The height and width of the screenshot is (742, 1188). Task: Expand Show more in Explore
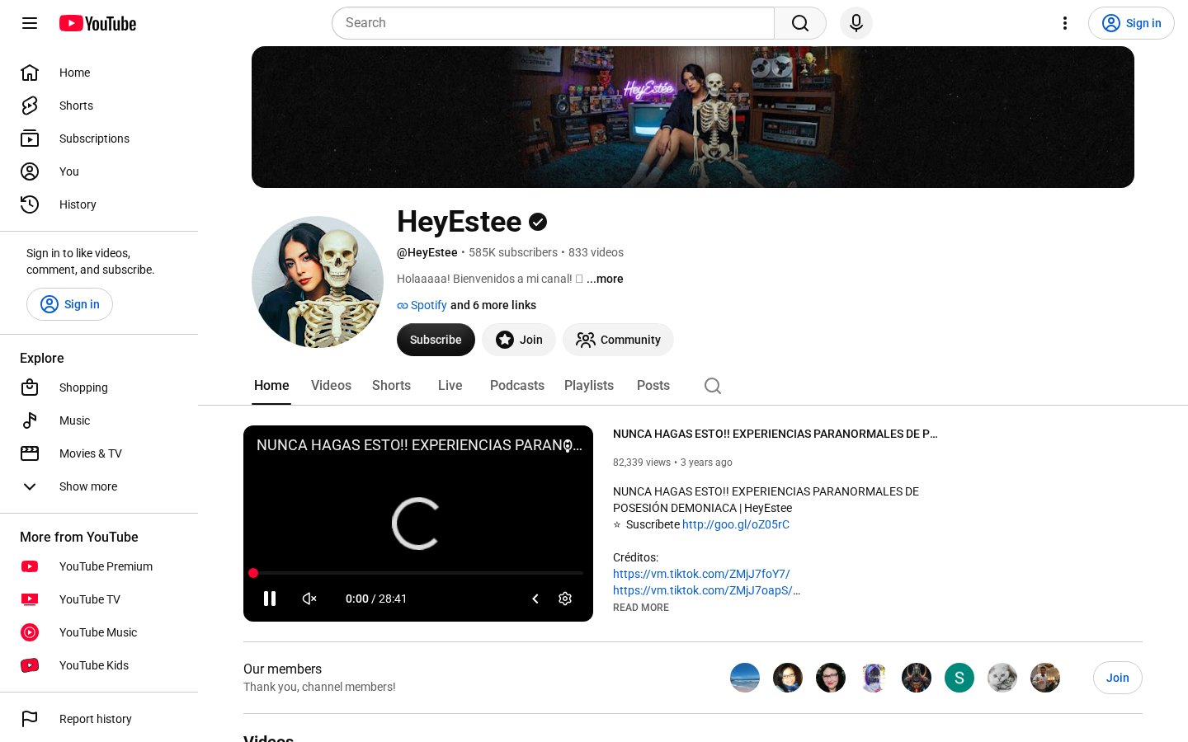[x=99, y=486]
